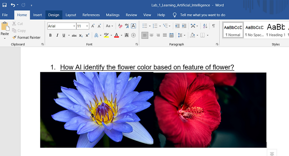This screenshot has width=289, height=156.
Task: Increase font size with Grow Font icon
Action: [x=93, y=26]
